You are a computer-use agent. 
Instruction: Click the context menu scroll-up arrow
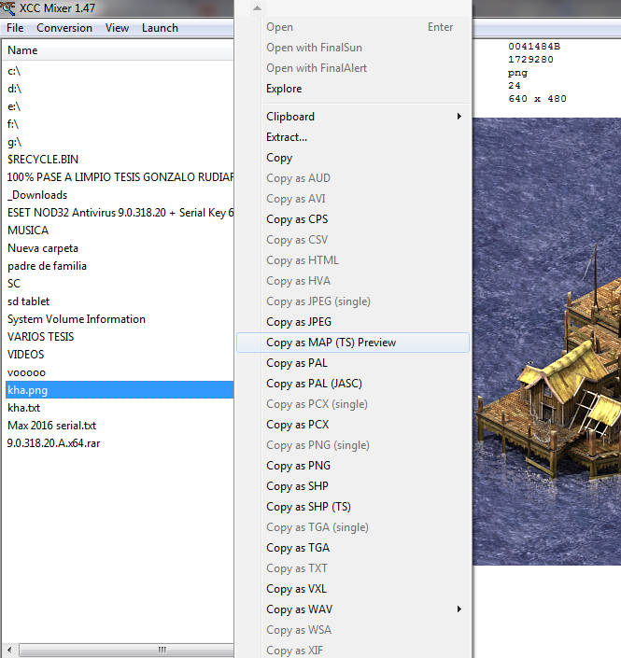point(258,8)
